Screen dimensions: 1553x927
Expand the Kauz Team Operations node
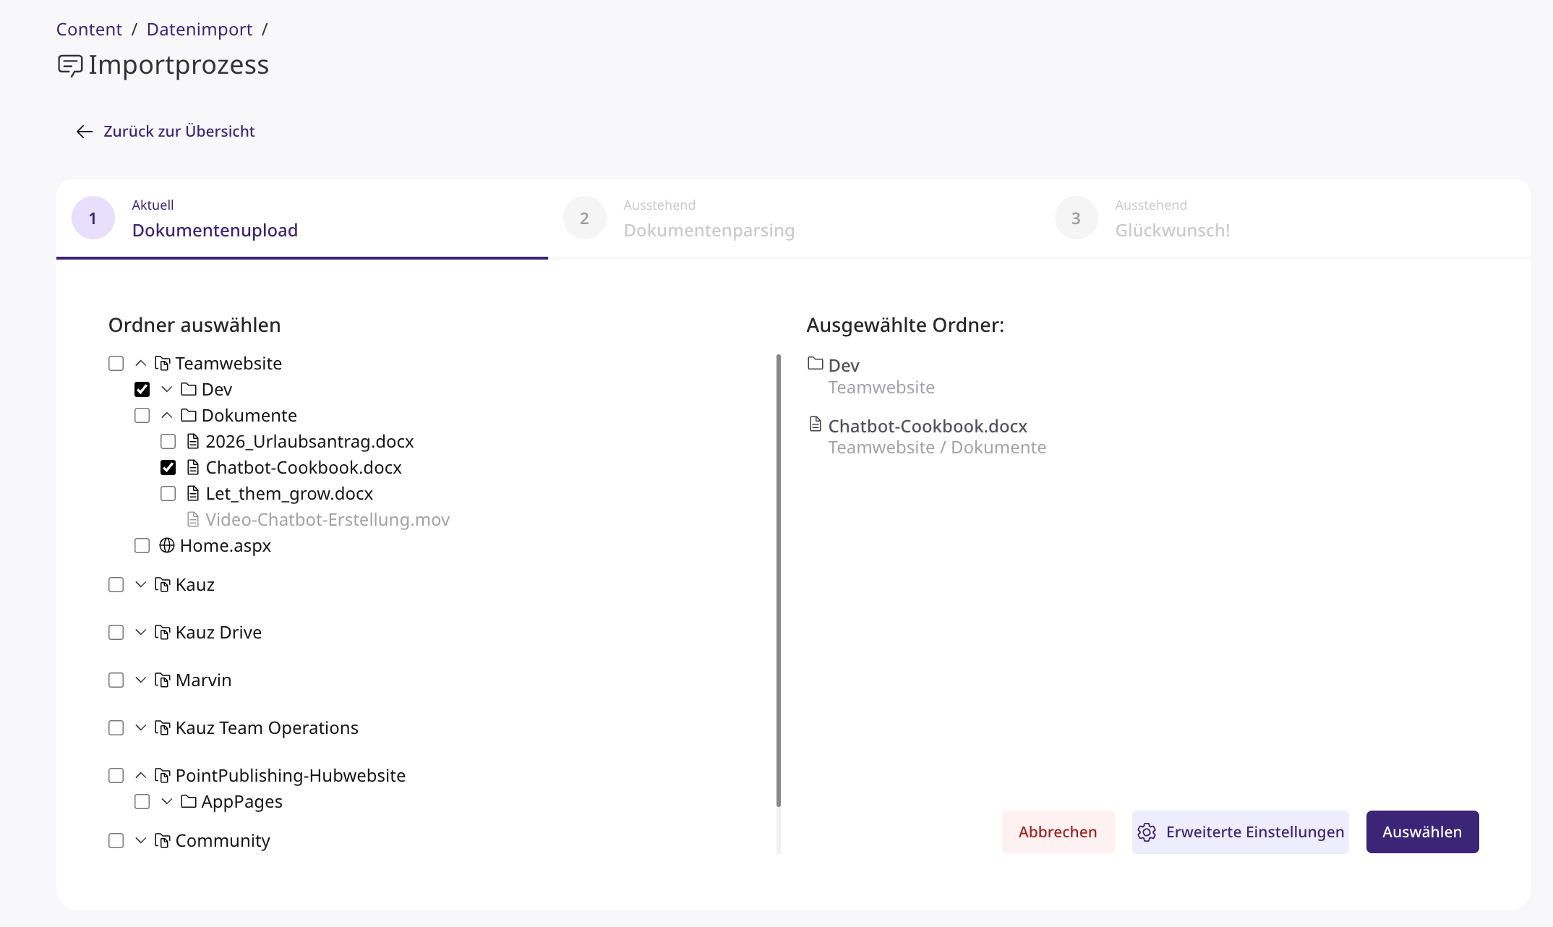click(141, 727)
